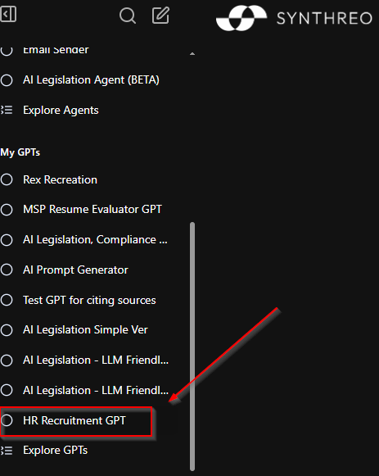379x476 pixels.
Task: Open Explore GPTs
Action: click(55, 451)
